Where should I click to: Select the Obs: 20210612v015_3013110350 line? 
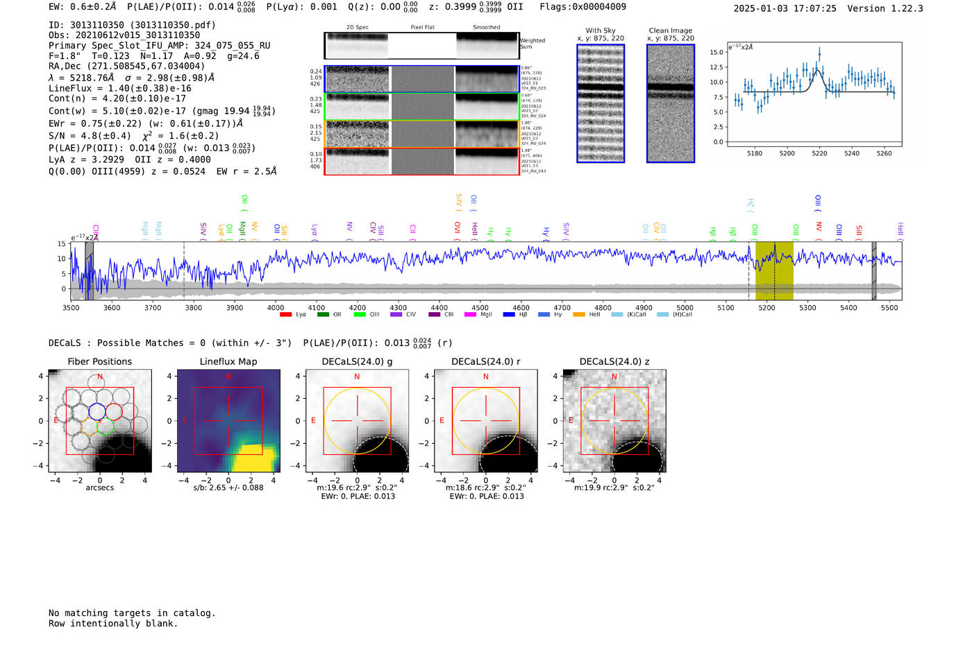(x=124, y=35)
